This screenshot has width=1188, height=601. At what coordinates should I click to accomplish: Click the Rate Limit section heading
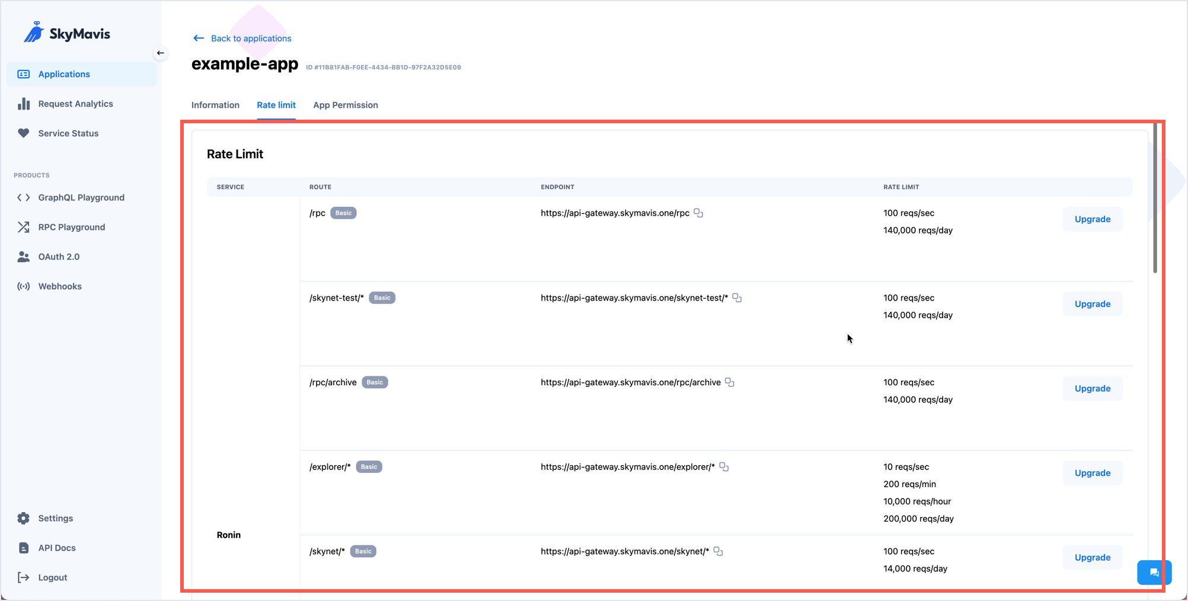[x=235, y=154]
